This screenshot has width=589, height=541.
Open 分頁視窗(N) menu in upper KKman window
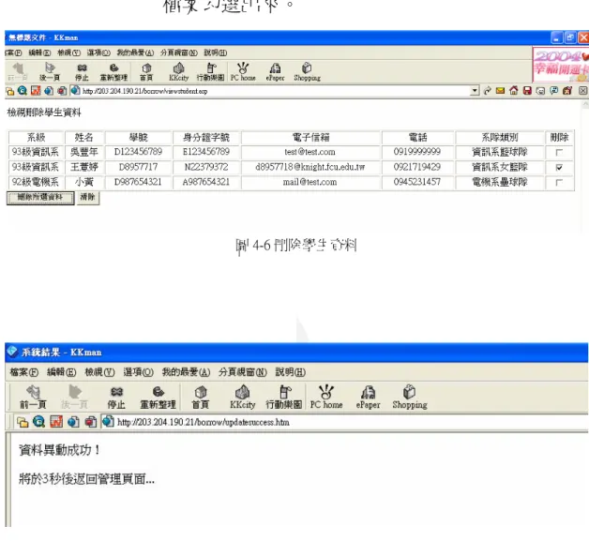179,53
